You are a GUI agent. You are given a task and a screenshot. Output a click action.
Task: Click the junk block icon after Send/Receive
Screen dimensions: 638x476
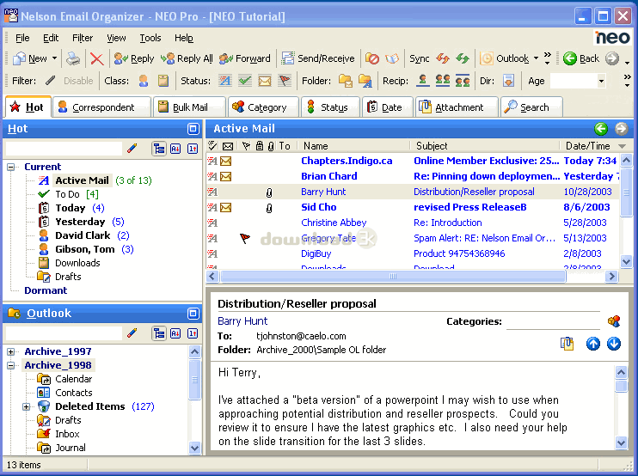click(371, 58)
